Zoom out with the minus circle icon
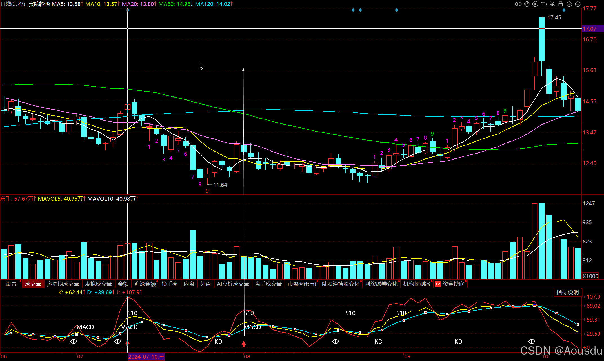 578,4
